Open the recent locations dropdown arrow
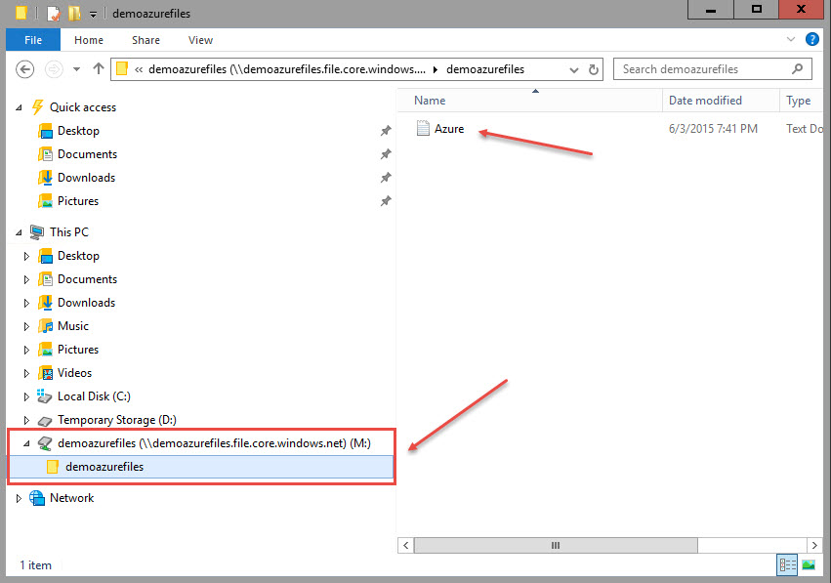The height and width of the screenshot is (583, 831). click(x=77, y=69)
